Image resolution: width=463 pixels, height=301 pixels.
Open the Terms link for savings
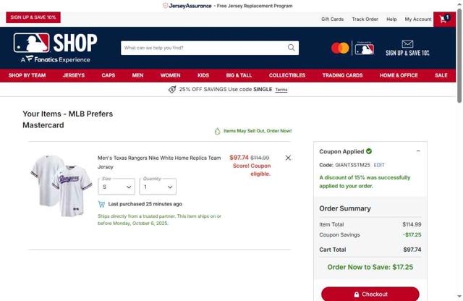point(281,90)
